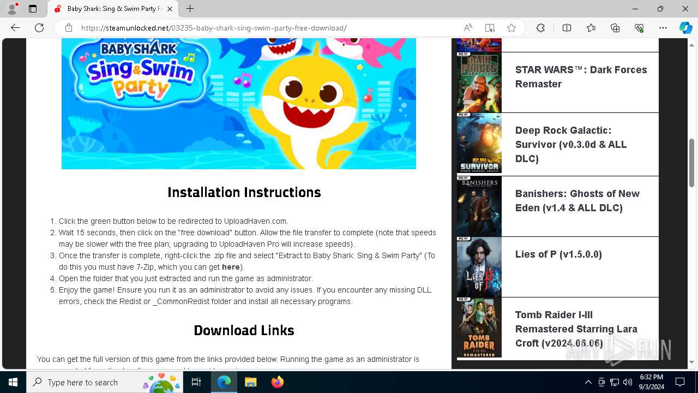Image resolution: width=698 pixels, height=393 pixels.
Task: Add this page to favorites
Action: tap(512, 28)
